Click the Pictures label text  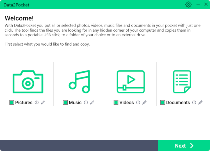pyautogui.click(x=24, y=102)
